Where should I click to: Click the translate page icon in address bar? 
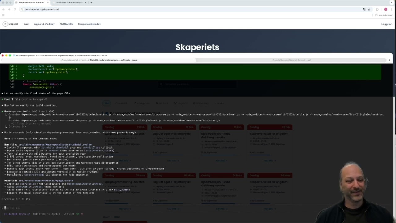364,9
